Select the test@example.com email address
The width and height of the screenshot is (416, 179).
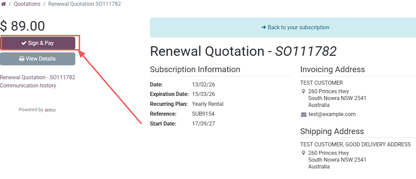click(332, 114)
